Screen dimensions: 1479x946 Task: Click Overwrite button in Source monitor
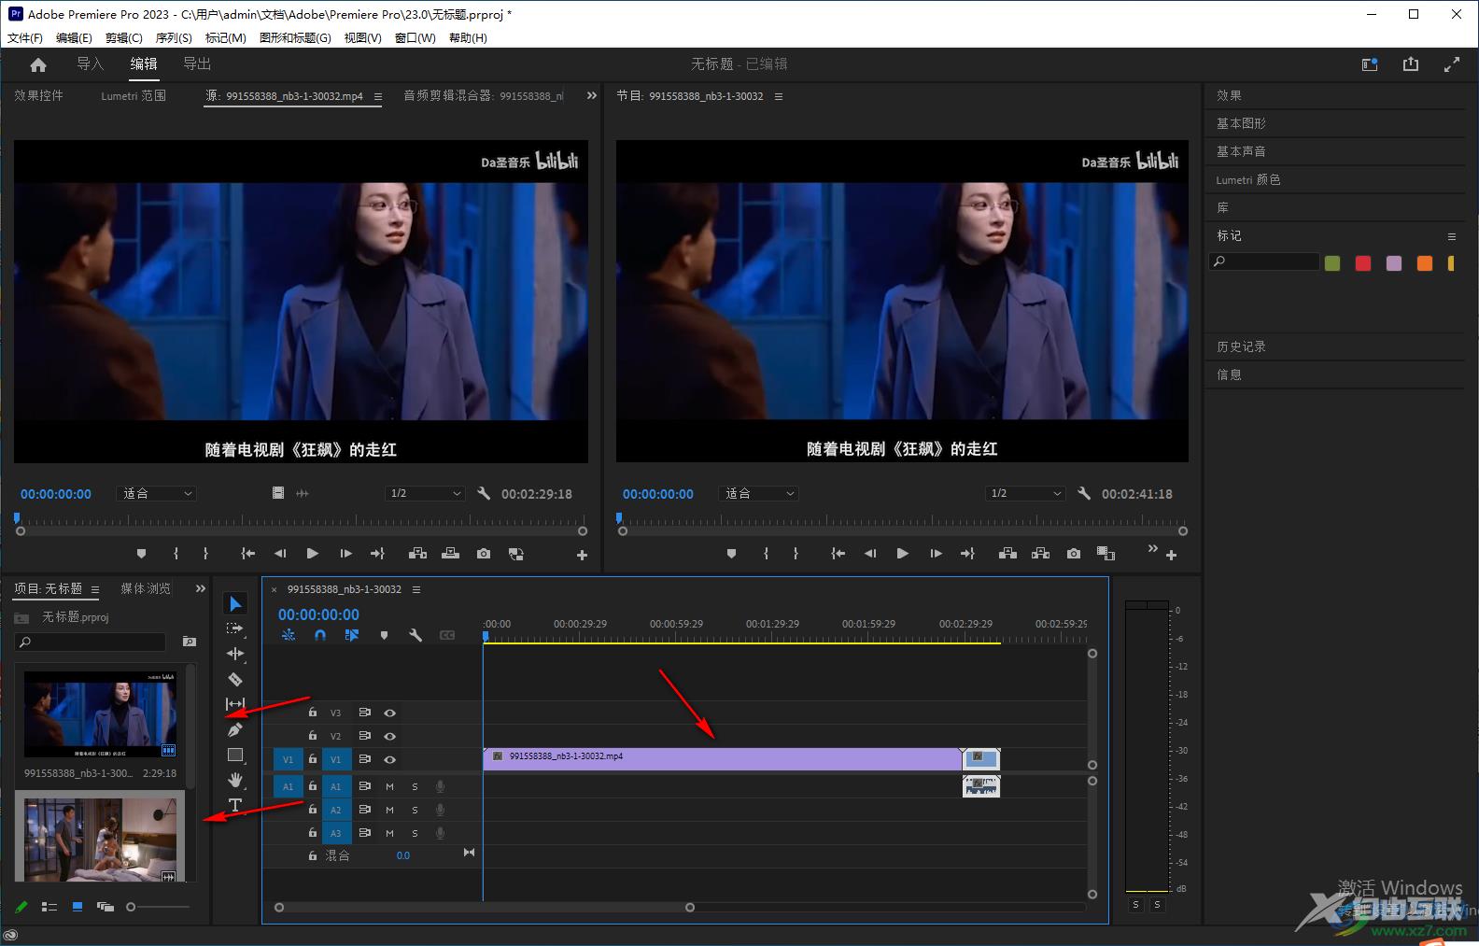pyautogui.click(x=450, y=554)
